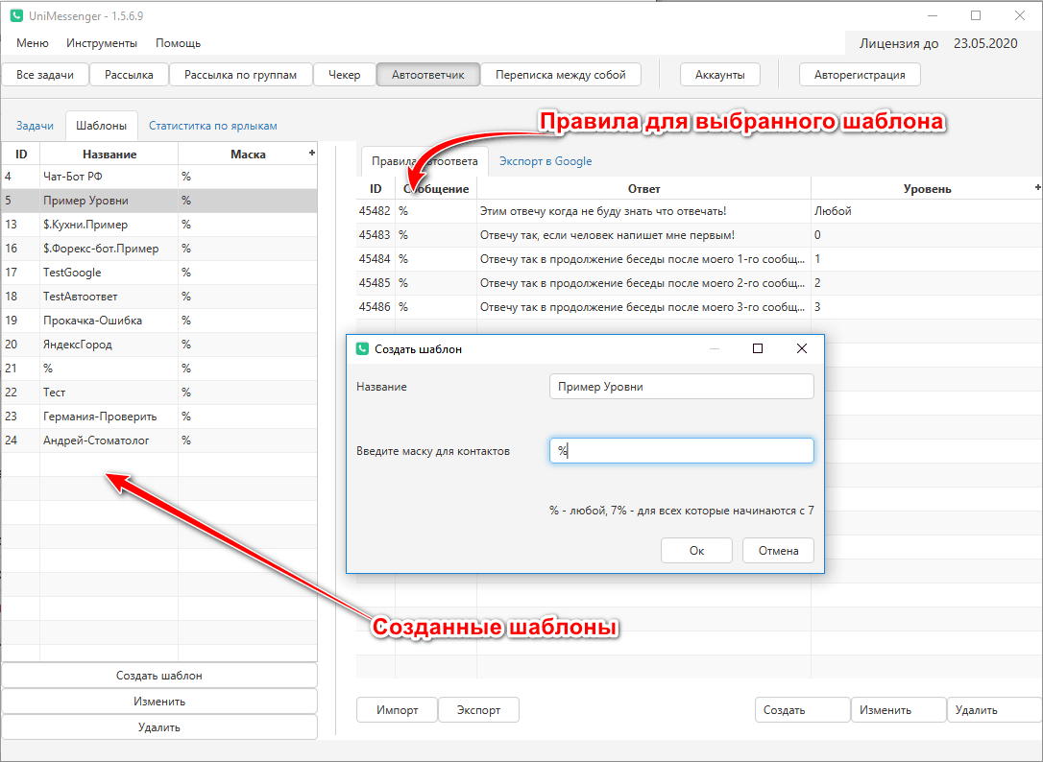The height and width of the screenshot is (762, 1043).
Task: Open the Помощь menu
Action: [x=179, y=43]
